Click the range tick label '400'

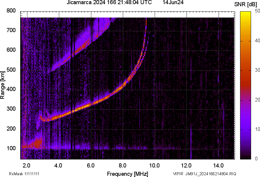click(11, 89)
